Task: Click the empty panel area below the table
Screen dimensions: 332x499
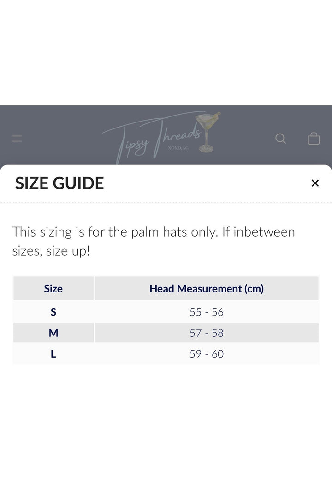Action: (166, 430)
